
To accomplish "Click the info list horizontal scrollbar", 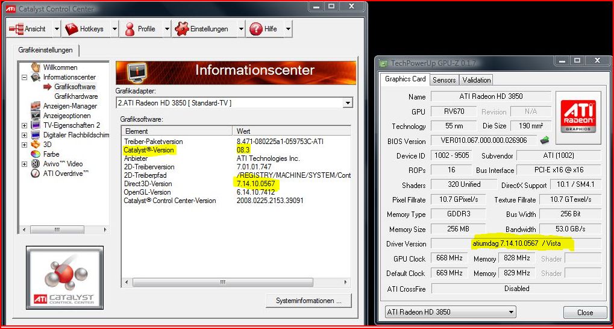I will click(236, 283).
